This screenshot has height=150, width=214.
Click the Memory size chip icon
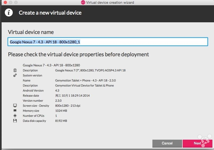15,110
